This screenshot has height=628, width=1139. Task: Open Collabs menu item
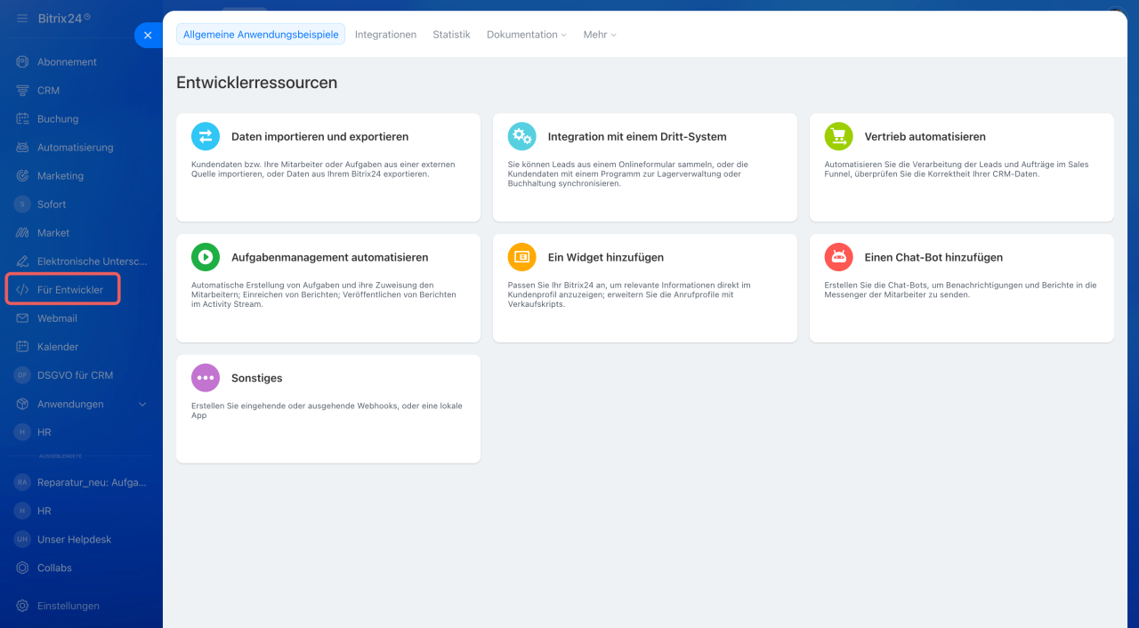click(x=54, y=568)
